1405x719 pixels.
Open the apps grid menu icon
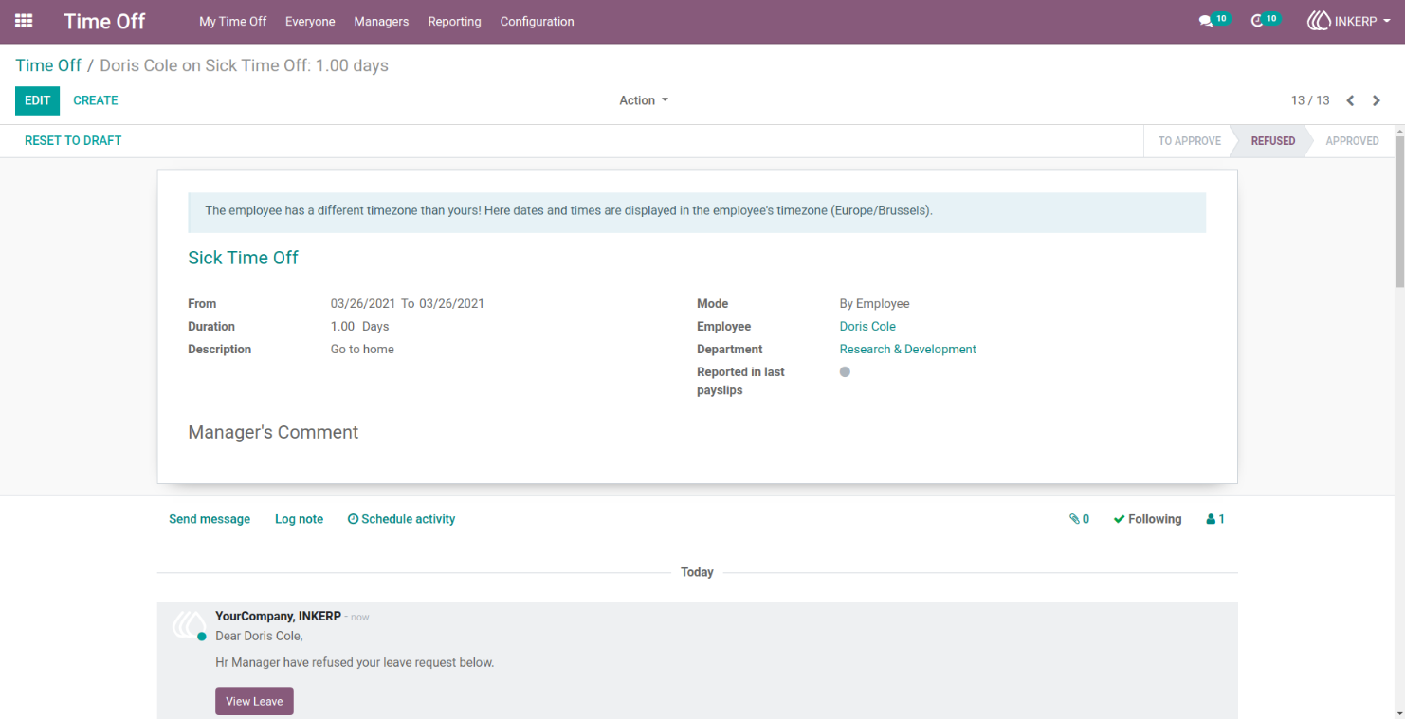click(x=24, y=21)
